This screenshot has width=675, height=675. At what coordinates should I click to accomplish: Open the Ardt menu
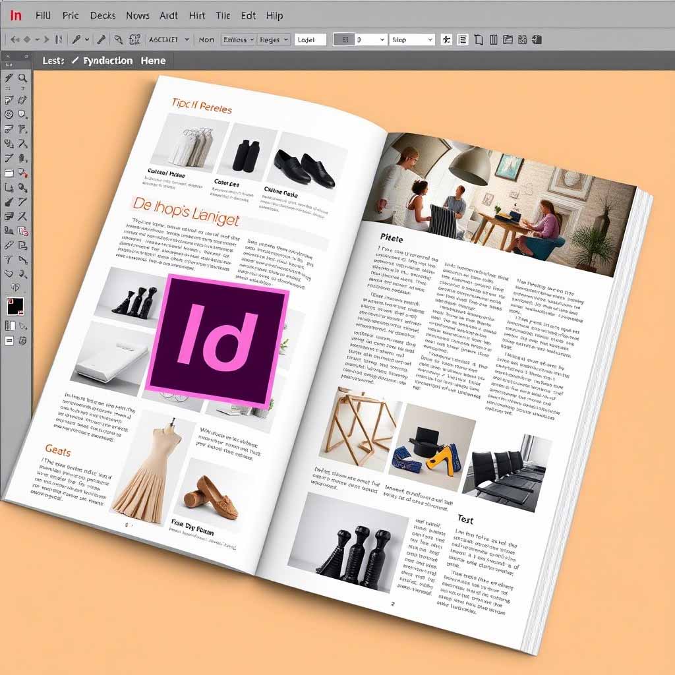[169, 16]
